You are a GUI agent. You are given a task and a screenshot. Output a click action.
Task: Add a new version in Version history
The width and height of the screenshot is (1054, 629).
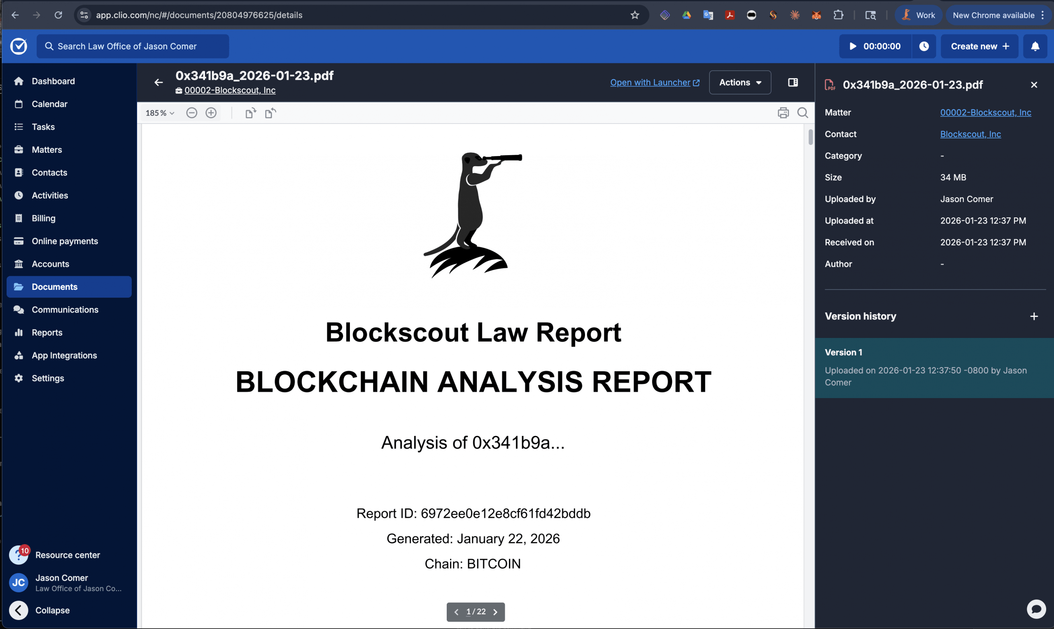click(x=1034, y=316)
